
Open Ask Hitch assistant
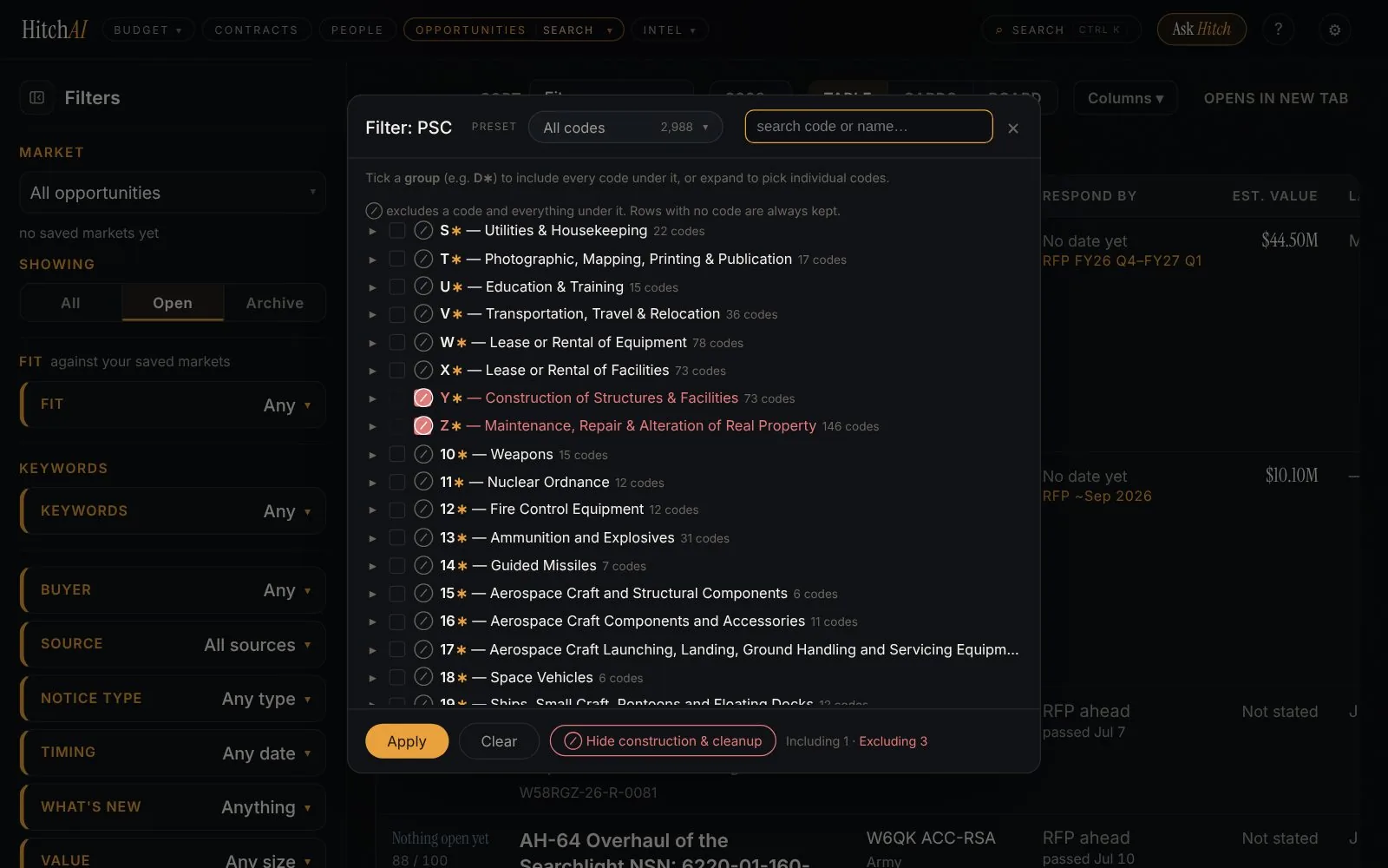[x=1201, y=30]
